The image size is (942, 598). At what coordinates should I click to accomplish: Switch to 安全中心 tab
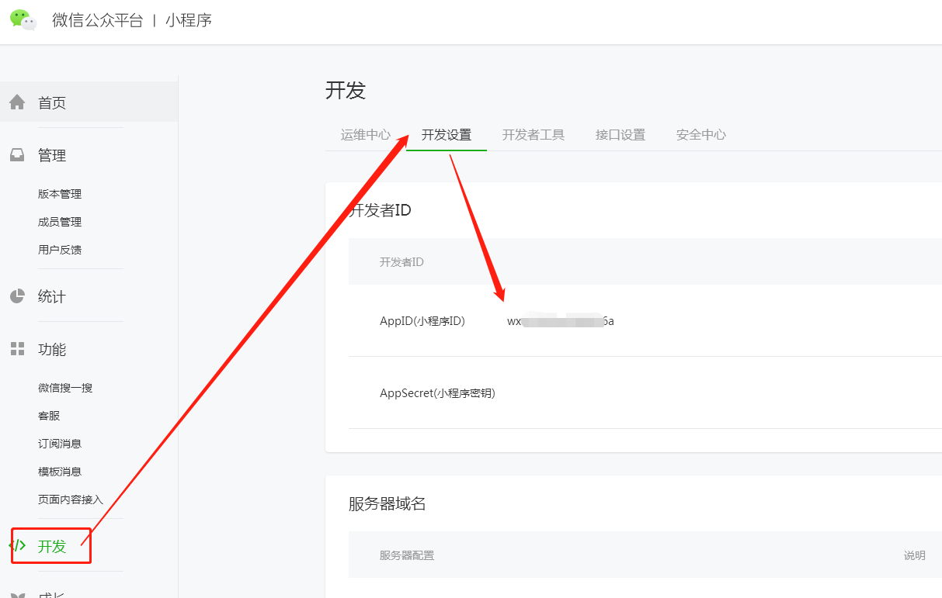(x=701, y=134)
